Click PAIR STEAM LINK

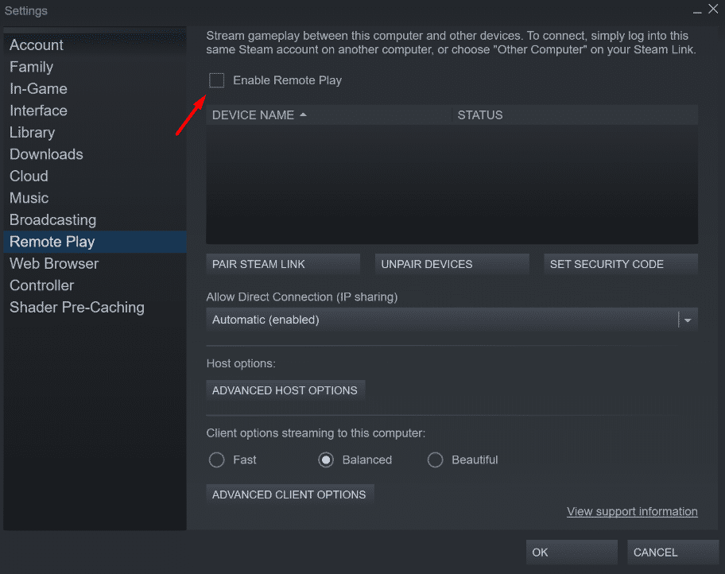(282, 264)
